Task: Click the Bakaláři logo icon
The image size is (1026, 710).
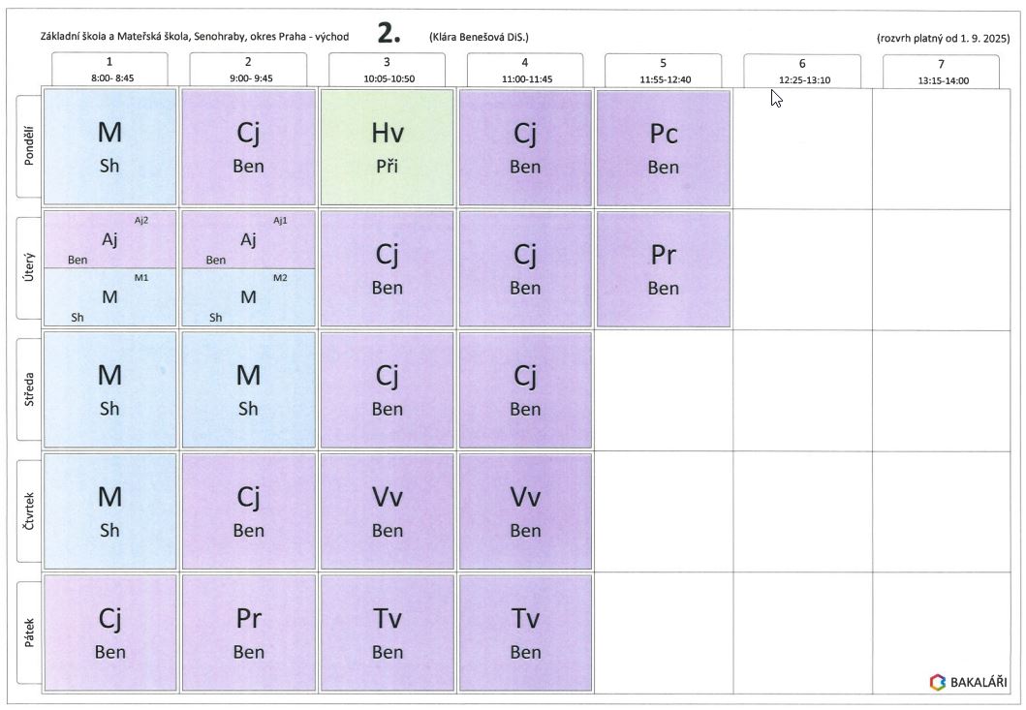Action: click(x=937, y=682)
